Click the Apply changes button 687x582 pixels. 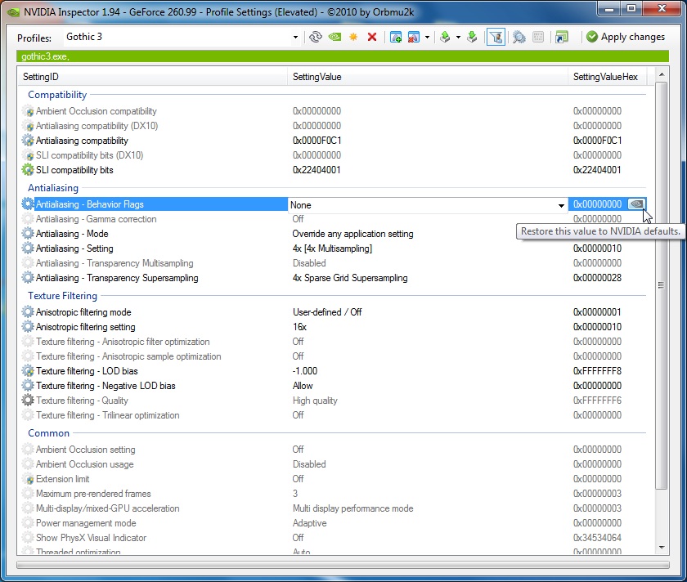[625, 37]
